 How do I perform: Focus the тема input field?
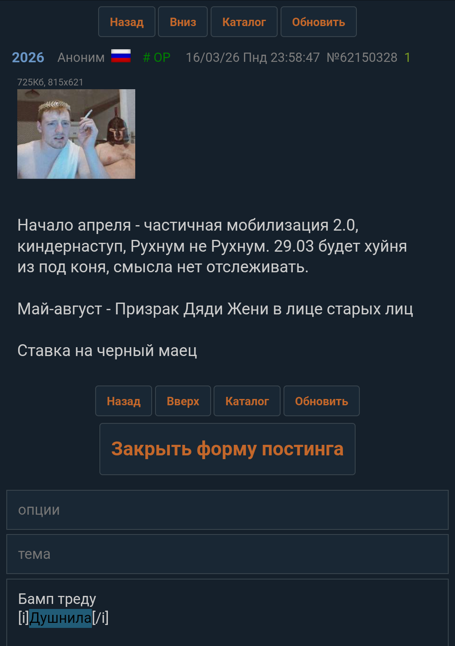[x=227, y=554]
